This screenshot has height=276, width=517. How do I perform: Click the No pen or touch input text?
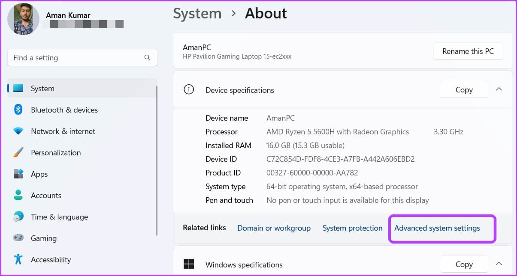click(348, 200)
